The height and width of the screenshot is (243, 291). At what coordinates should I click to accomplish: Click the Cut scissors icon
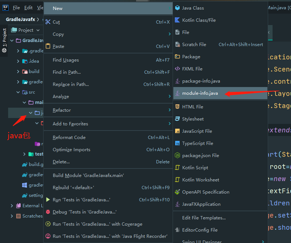pyautogui.click(x=48, y=22)
